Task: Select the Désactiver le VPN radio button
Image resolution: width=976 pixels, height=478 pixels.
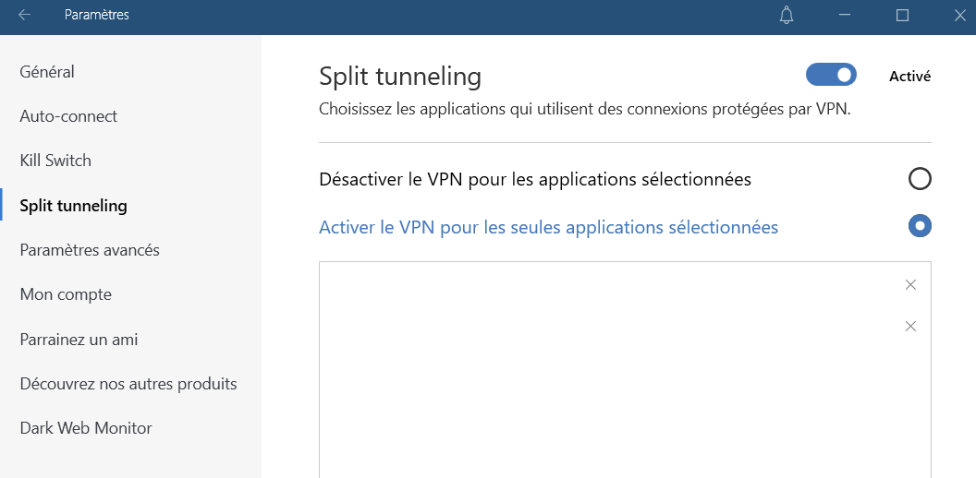Action: click(x=920, y=179)
